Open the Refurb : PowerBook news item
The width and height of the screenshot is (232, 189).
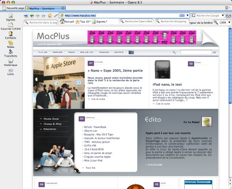pos(95,127)
